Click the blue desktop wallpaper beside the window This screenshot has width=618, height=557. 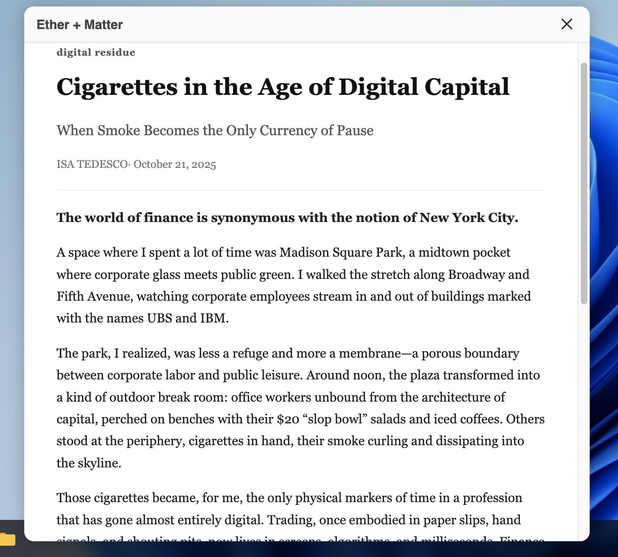pos(604,283)
